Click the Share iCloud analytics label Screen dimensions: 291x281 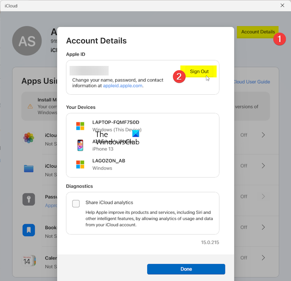coord(109,203)
